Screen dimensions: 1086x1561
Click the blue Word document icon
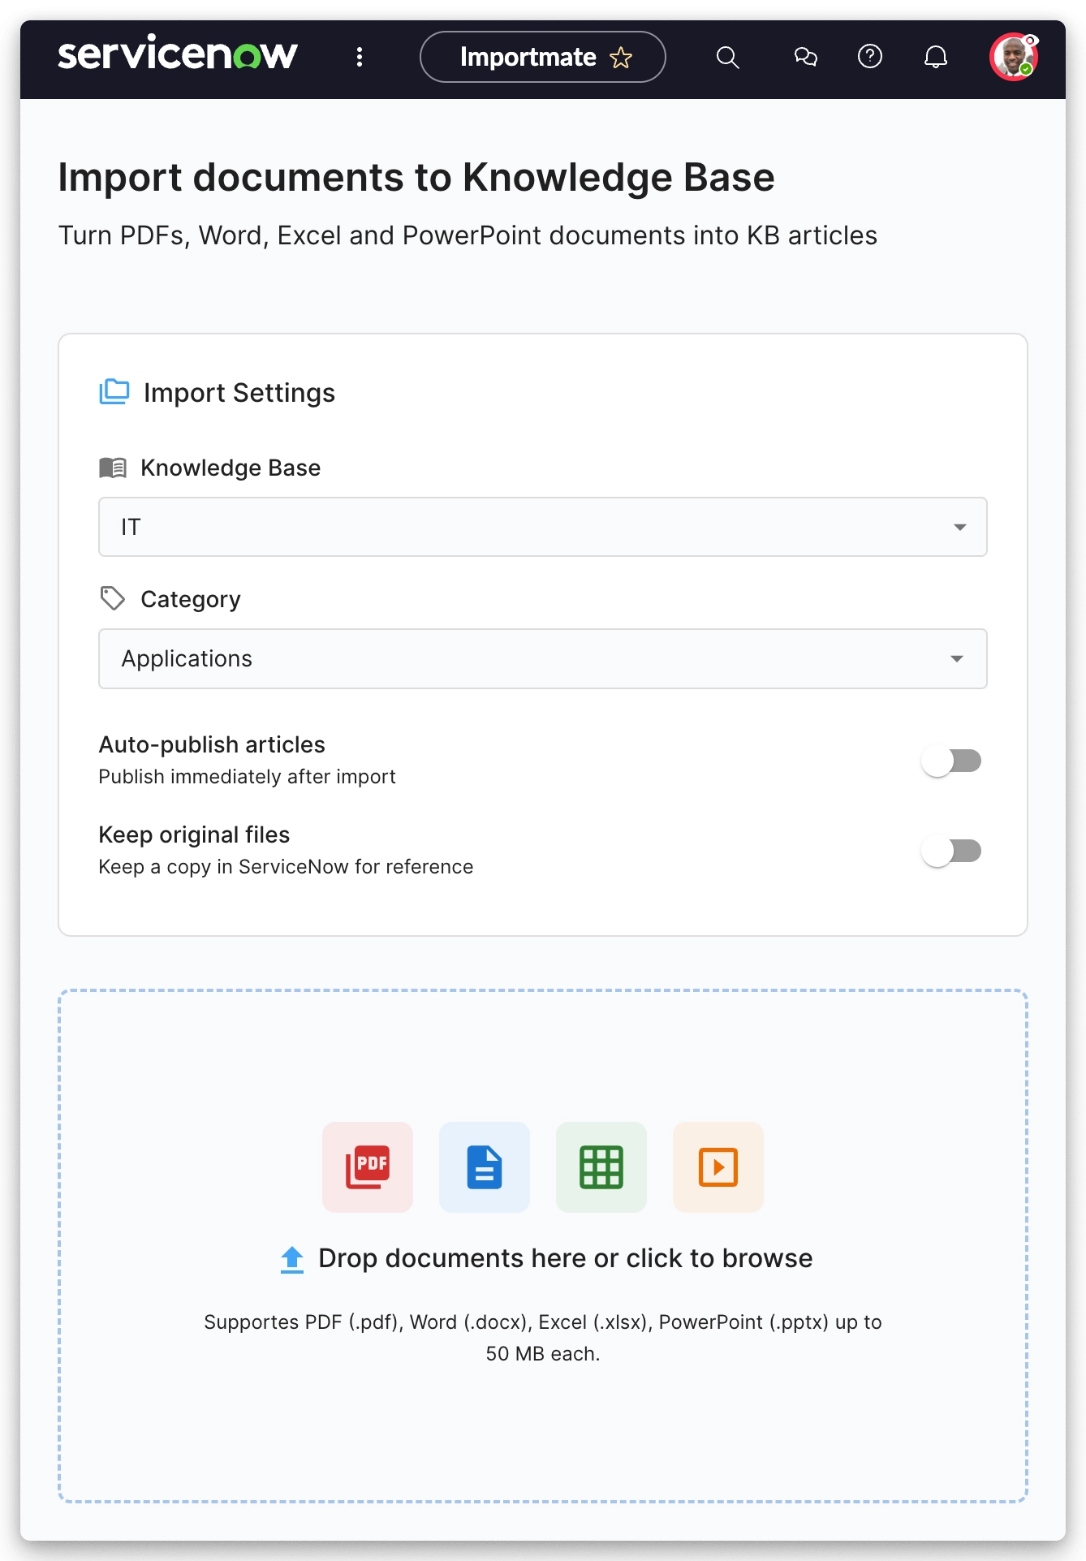[485, 1167]
